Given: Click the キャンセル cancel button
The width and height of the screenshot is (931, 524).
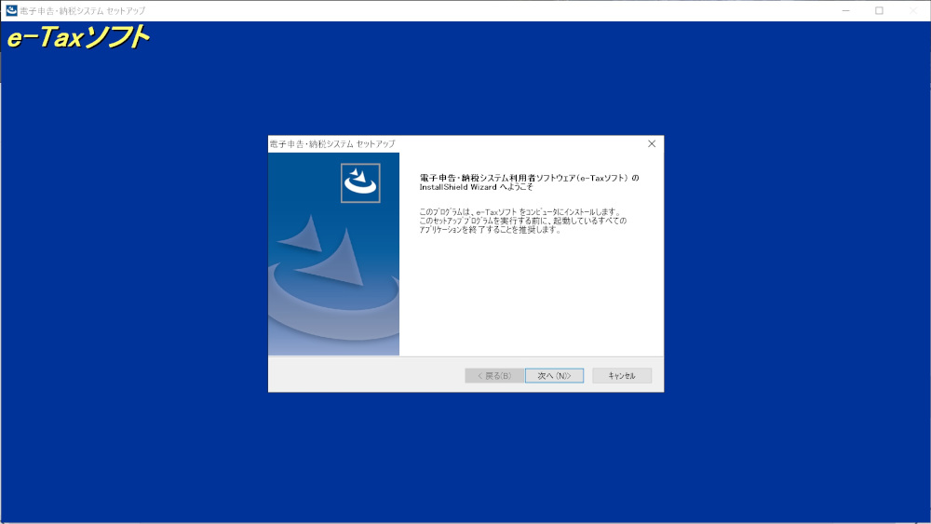Looking at the screenshot, I should coord(622,376).
